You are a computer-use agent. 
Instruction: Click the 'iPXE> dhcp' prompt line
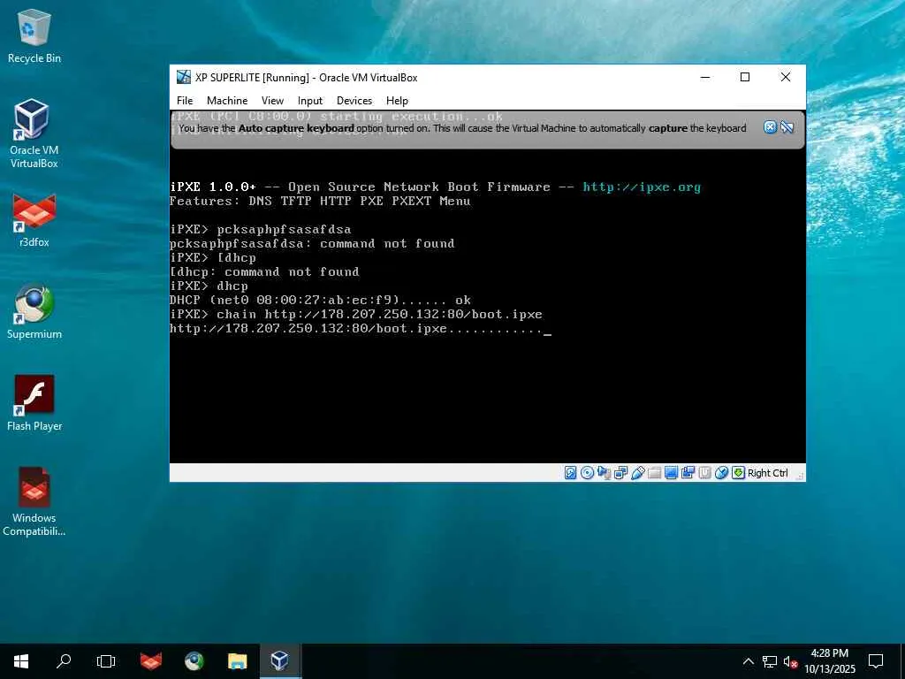209,286
